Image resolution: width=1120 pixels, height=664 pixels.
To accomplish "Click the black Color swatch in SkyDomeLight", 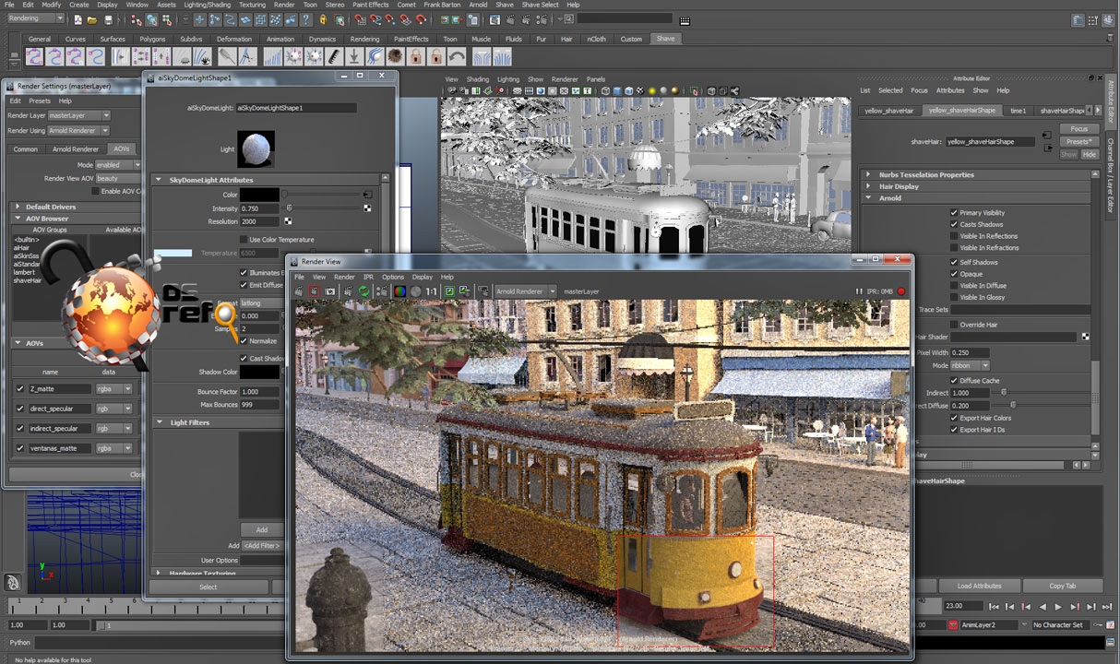I will click(260, 195).
